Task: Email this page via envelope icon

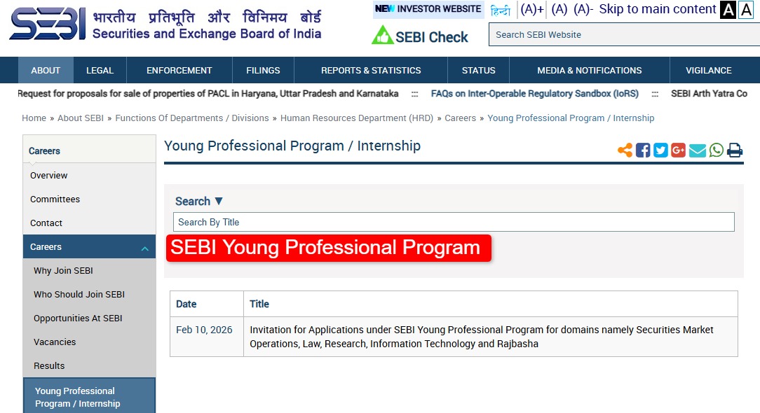Action: click(x=697, y=150)
